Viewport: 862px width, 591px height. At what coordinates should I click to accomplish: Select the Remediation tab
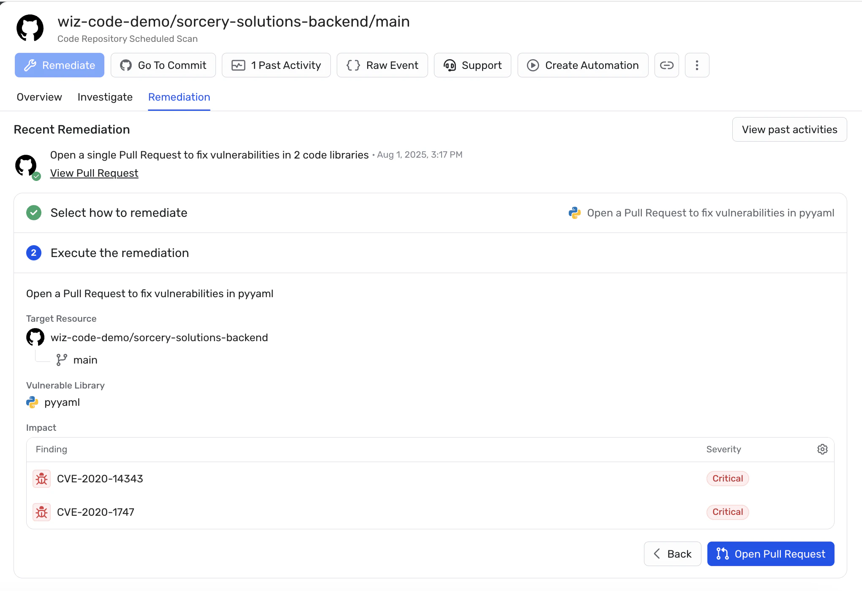(x=179, y=97)
